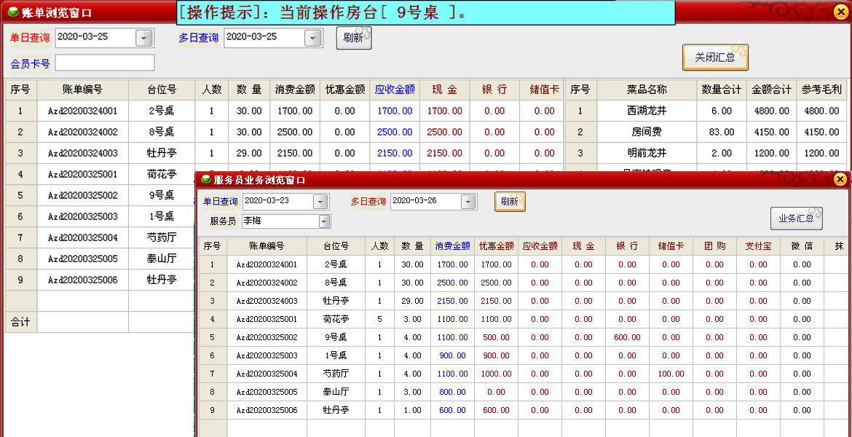Click the green icon of 服务员业务浏览窗口 title bar
This screenshot has height=437, width=852.
tap(207, 179)
